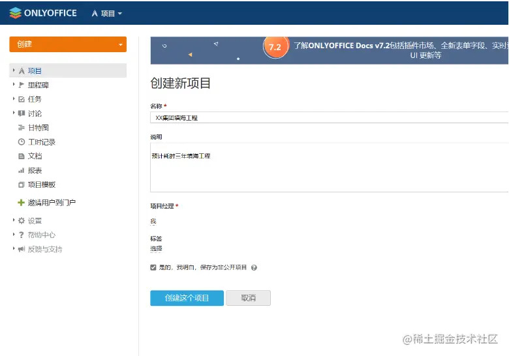509x356 pixels.
Task: Open 报表 in the sidebar
Action: point(35,170)
